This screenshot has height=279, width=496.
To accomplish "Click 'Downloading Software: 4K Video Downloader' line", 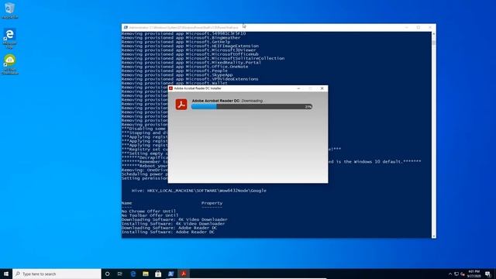I will (174, 219).
